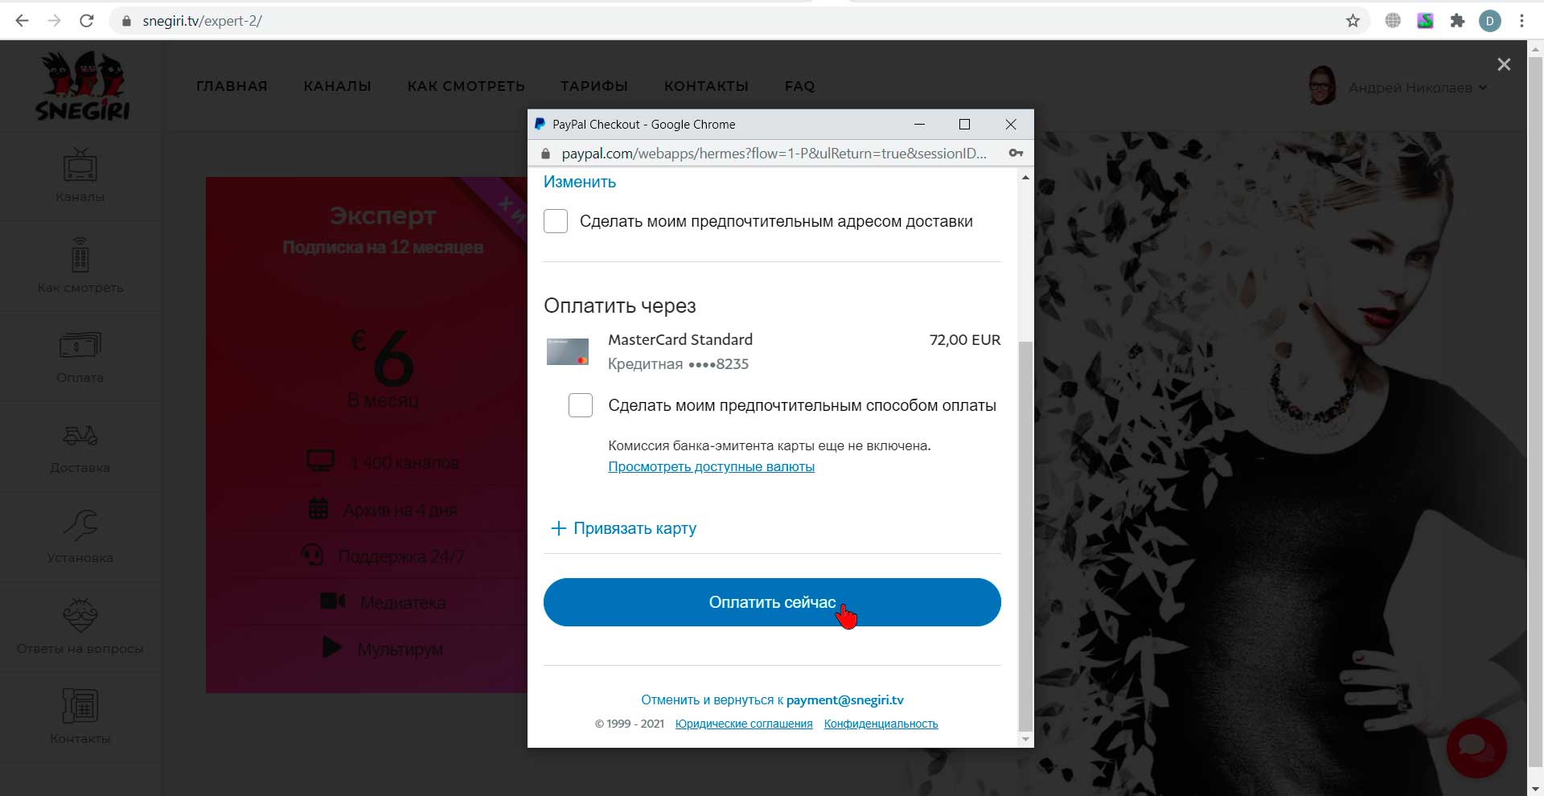This screenshot has height=796, width=1544.
Task: Click user avatar of Андрей Николаев
Action: [1322, 86]
